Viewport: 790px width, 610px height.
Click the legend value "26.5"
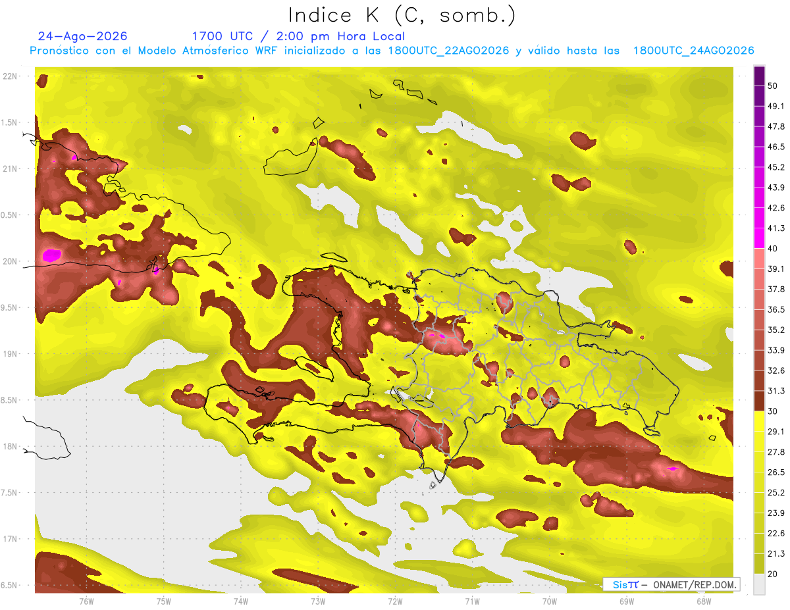(x=776, y=472)
